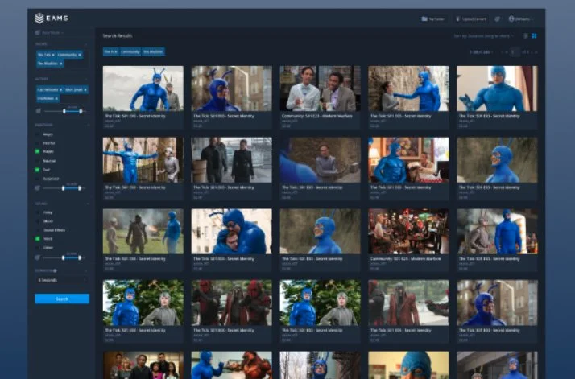Uncheck the Sad emotion checkbox

click(37, 170)
